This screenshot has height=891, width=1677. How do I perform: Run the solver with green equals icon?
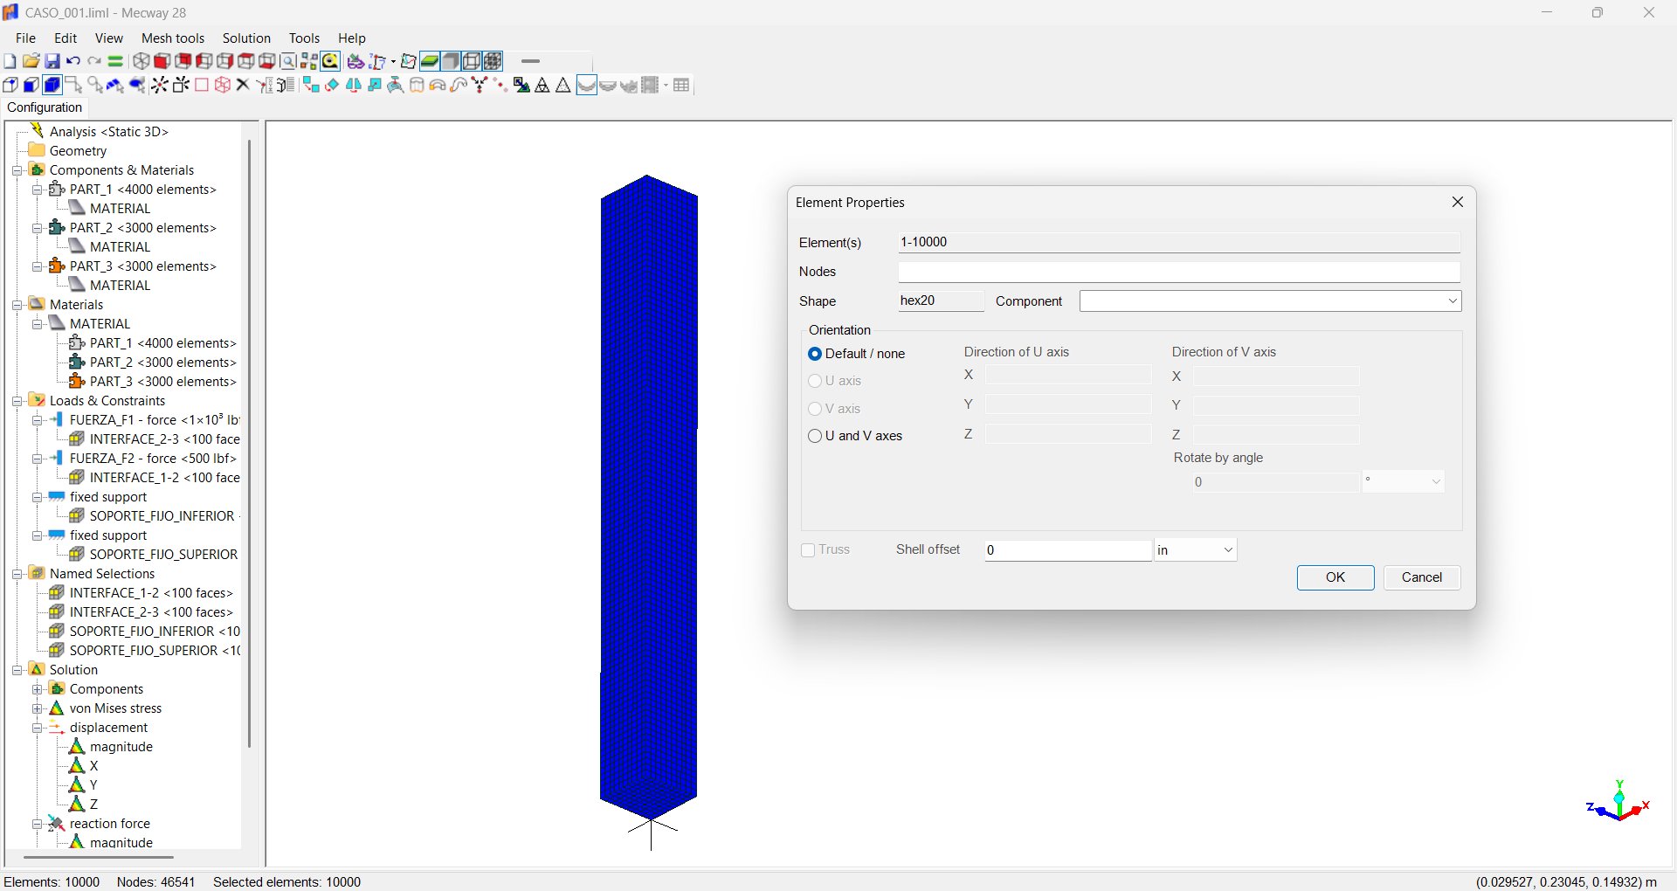(115, 61)
